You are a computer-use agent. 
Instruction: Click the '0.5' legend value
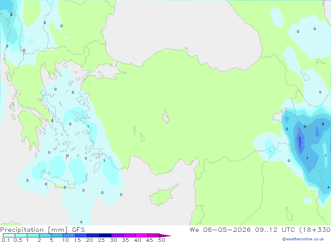coord(18,240)
